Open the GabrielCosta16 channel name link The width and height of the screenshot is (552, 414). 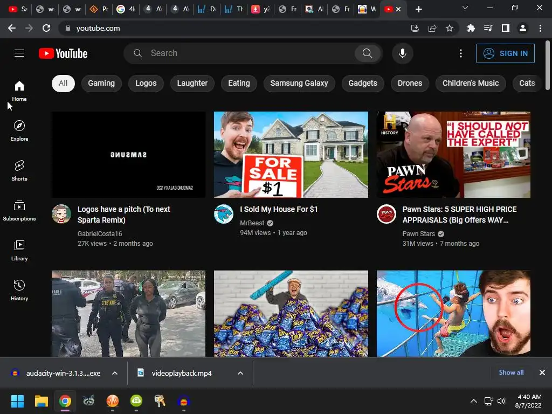coord(100,234)
